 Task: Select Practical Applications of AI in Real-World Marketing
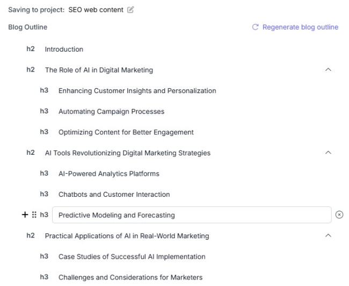[127, 236]
